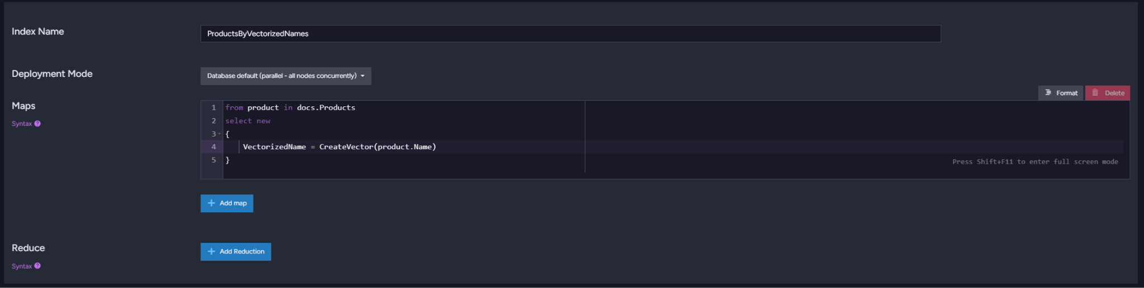Click the trash icon on Delete button

point(1095,93)
